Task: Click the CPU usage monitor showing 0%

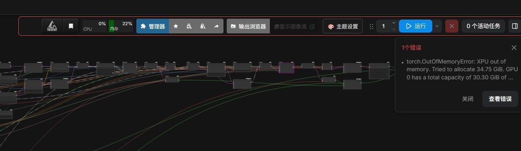Action: (x=95, y=26)
